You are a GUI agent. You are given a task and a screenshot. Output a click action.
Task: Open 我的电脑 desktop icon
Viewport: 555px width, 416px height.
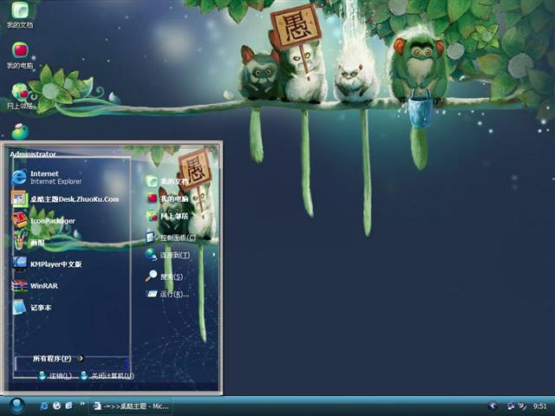20,55
